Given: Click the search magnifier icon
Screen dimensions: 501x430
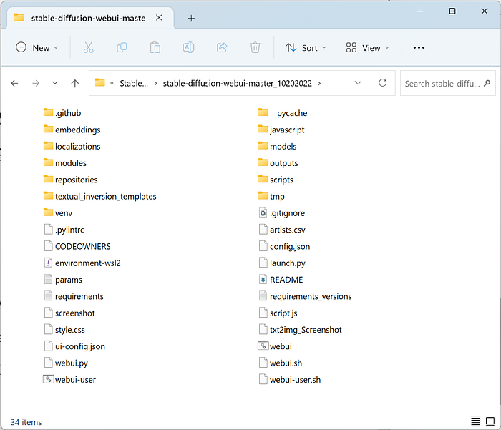Looking at the screenshot, I should 487,84.
